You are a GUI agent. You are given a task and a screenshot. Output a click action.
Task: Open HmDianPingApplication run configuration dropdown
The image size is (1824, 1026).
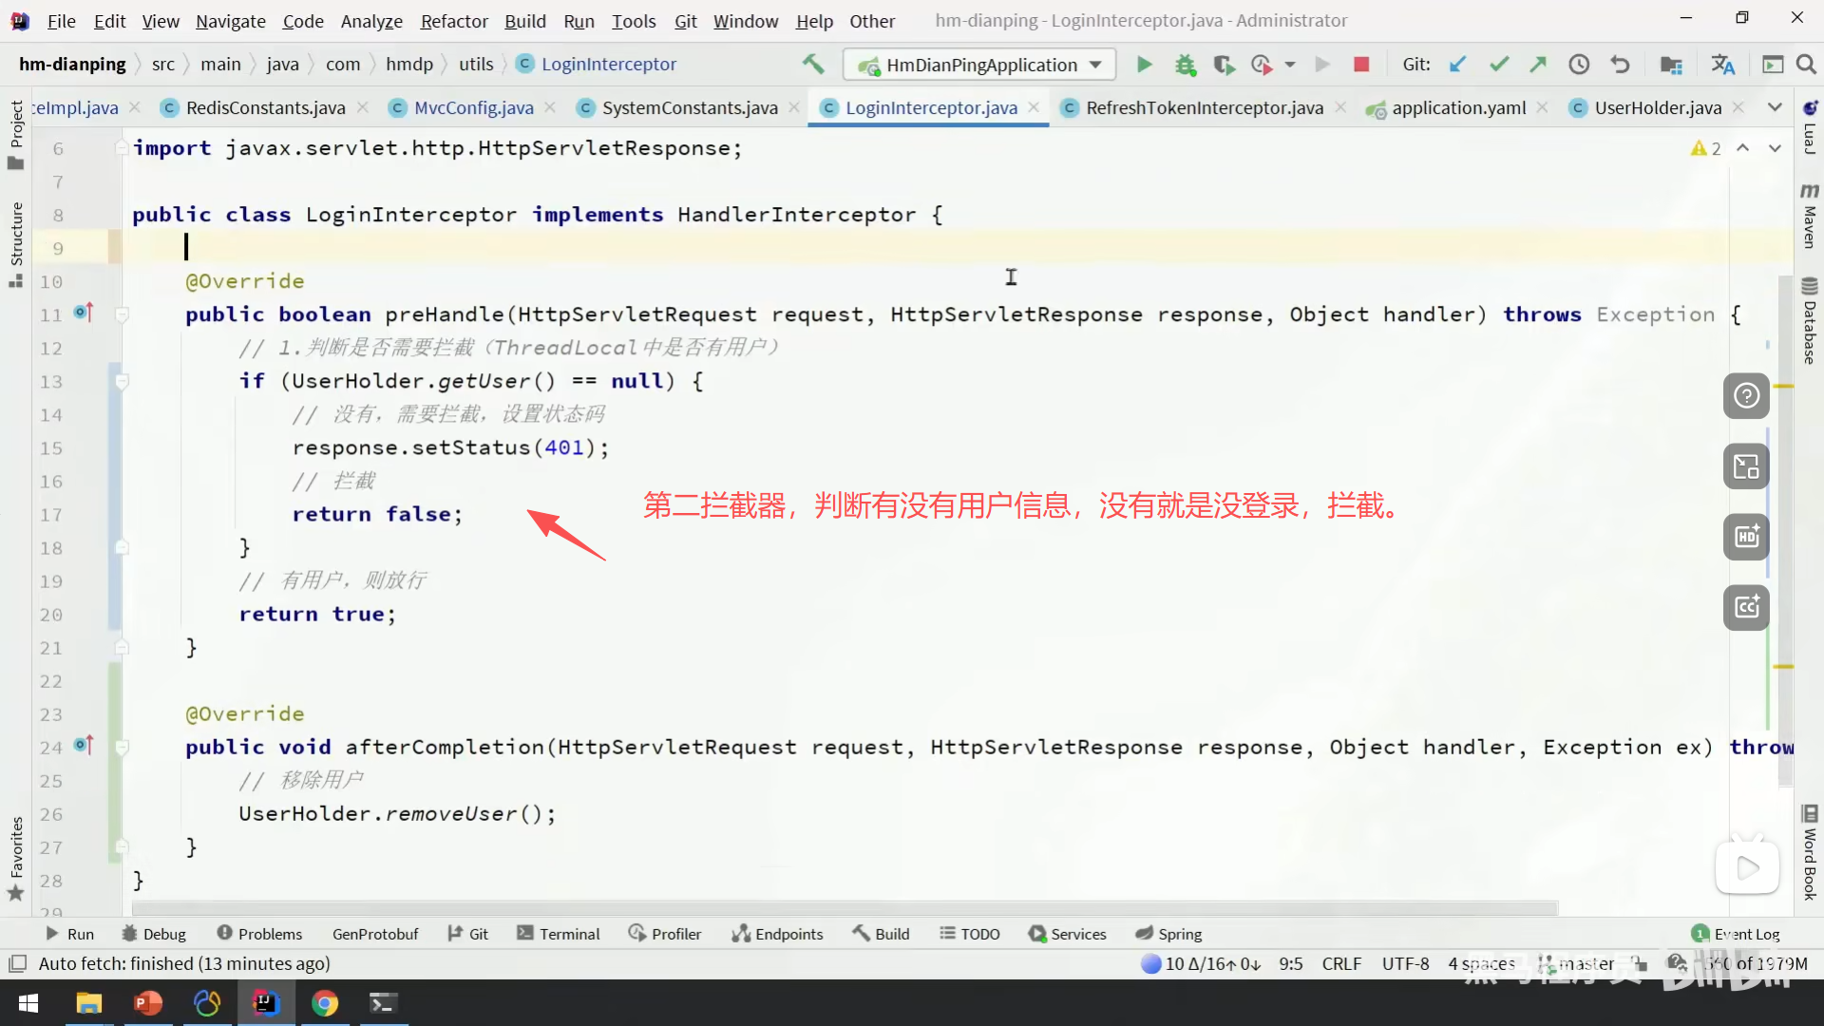(978, 65)
